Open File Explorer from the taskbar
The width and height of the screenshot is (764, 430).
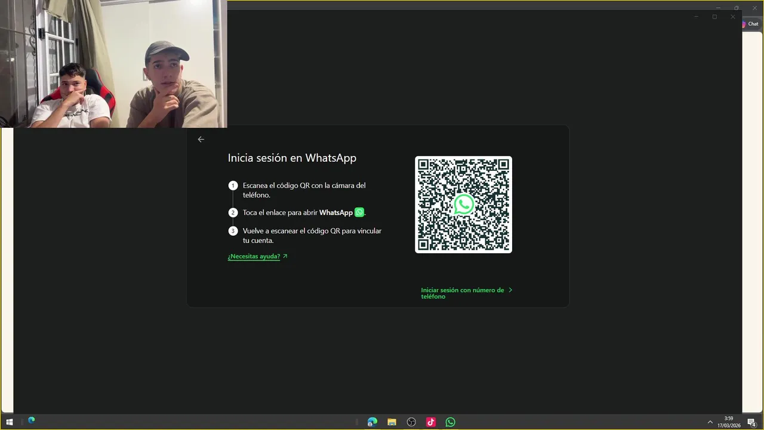(392, 422)
